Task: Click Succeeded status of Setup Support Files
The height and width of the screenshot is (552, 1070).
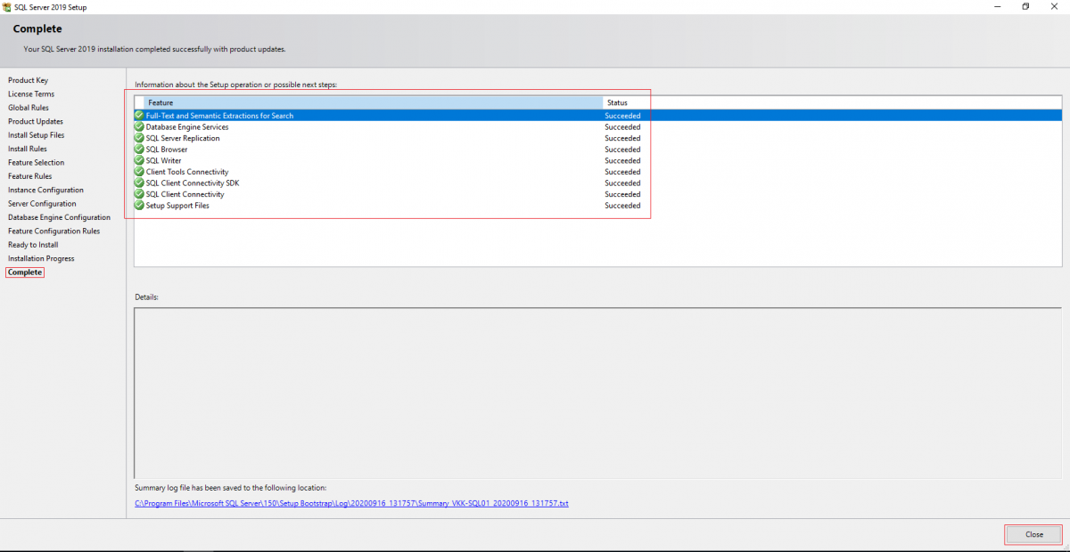Action: 622,206
